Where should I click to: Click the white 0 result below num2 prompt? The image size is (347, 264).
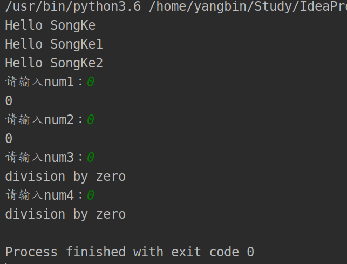pyautogui.click(x=9, y=138)
